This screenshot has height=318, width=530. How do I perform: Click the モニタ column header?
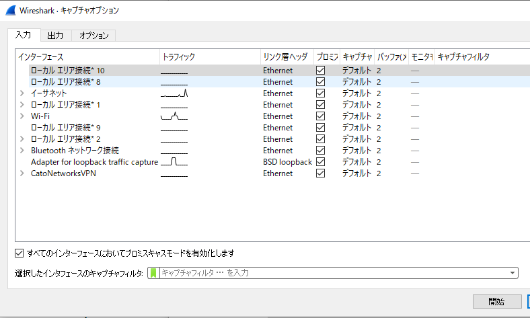pos(422,56)
